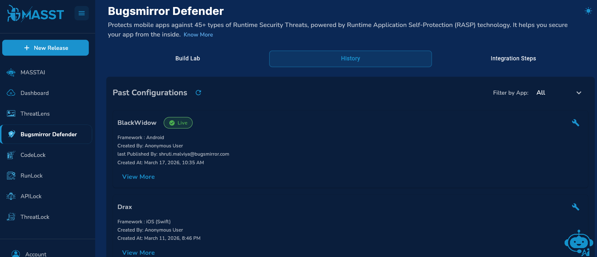Open CodeLock in sidebar
The width and height of the screenshot is (597, 257).
[x=46, y=155]
